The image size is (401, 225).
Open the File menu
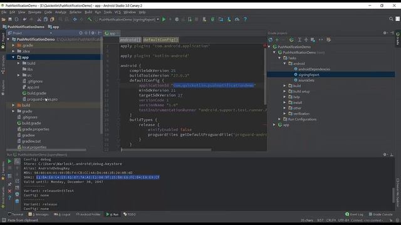point(4,12)
